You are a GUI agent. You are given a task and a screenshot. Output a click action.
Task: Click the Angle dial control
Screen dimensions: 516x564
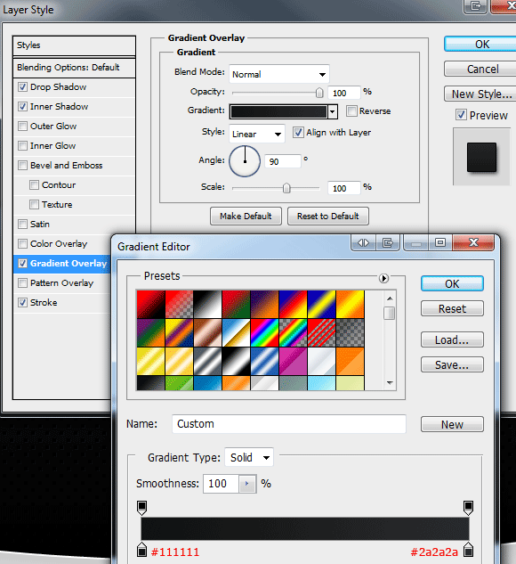pos(245,161)
